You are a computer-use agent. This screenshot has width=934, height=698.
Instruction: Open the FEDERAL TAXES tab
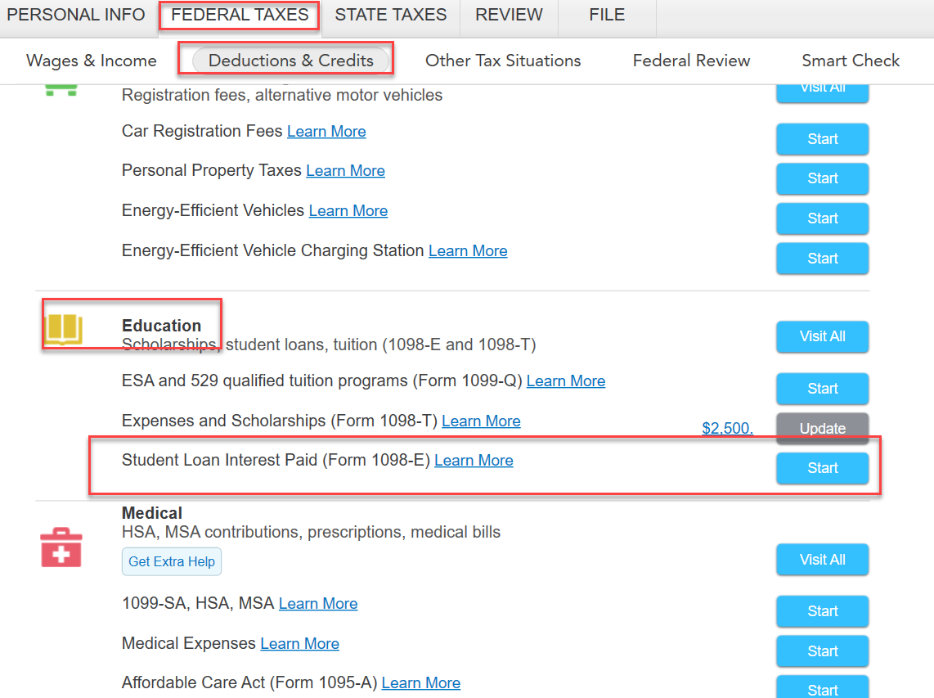click(x=240, y=15)
